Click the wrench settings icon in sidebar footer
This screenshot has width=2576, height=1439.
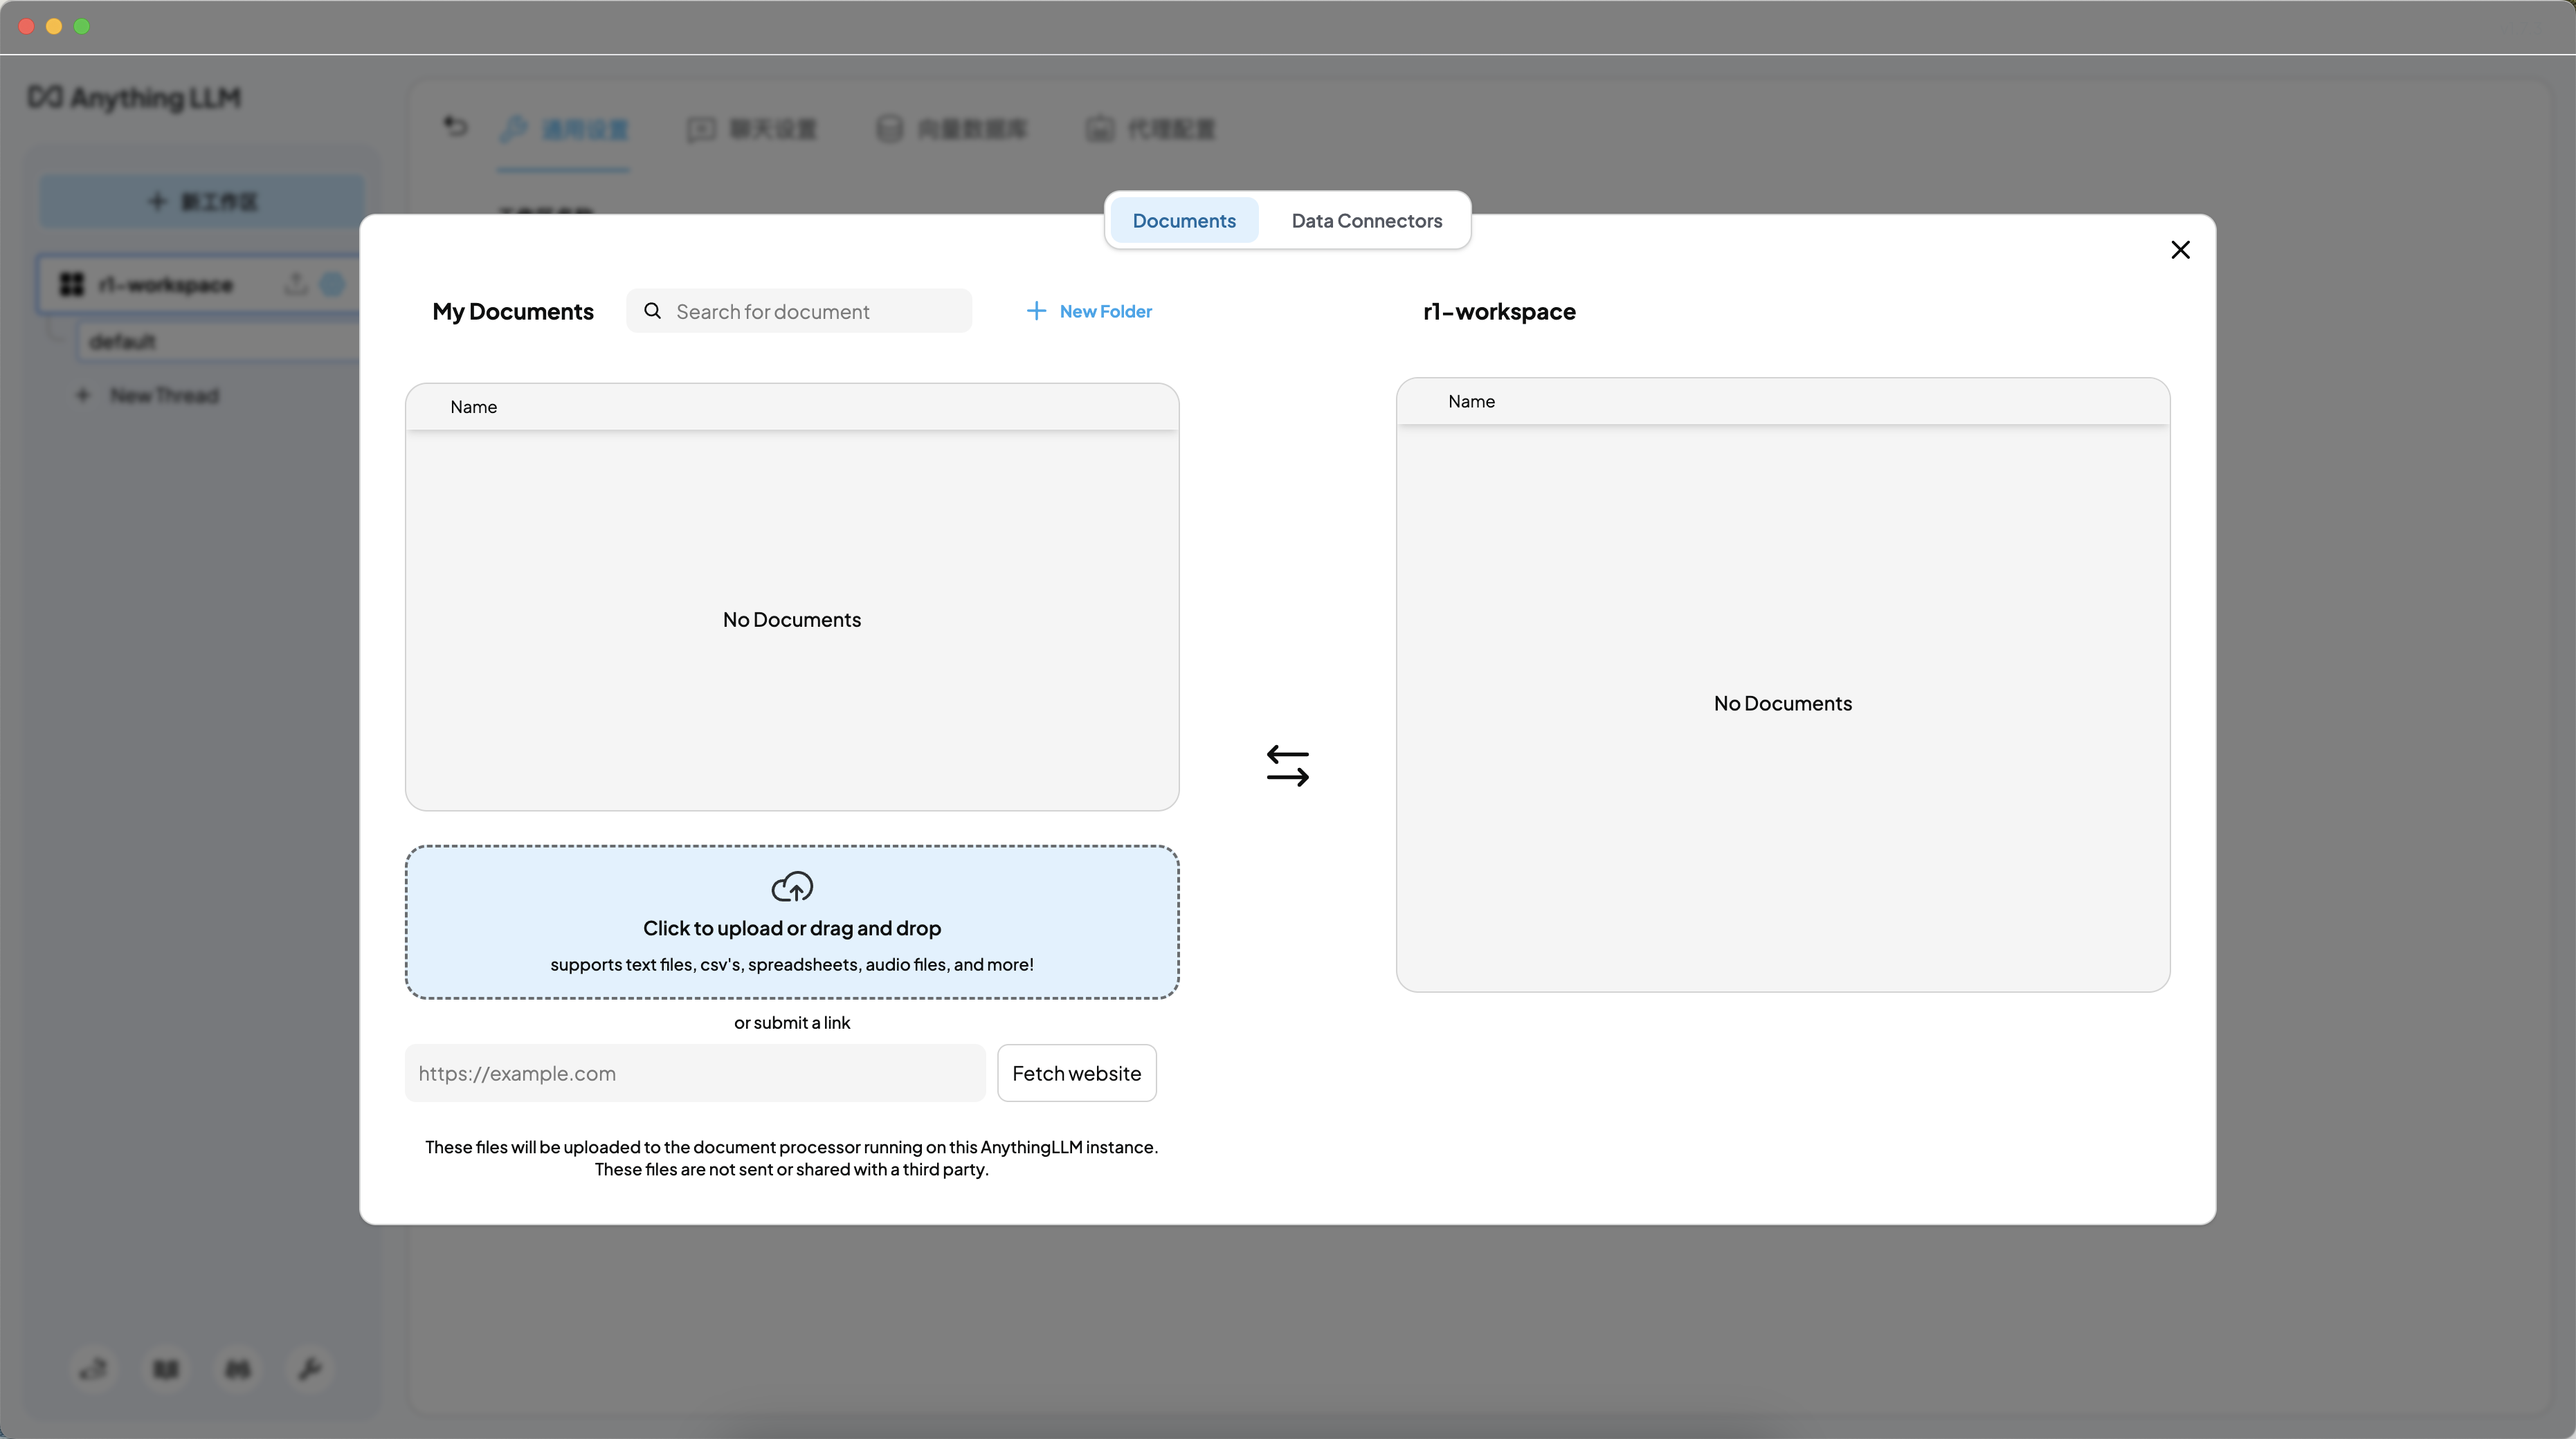click(x=309, y=1368)
